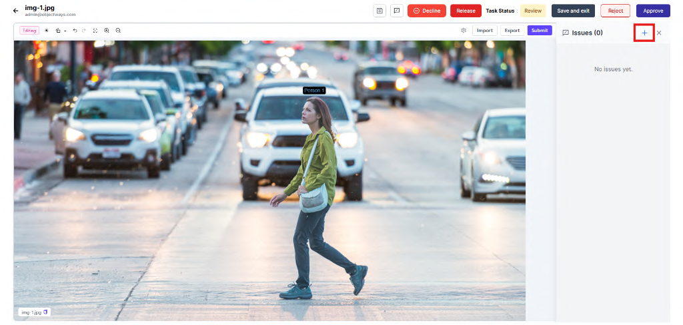The height and width of the screenshot is (325, 683).
Task: Click the Import button
Action: [485, 31]
